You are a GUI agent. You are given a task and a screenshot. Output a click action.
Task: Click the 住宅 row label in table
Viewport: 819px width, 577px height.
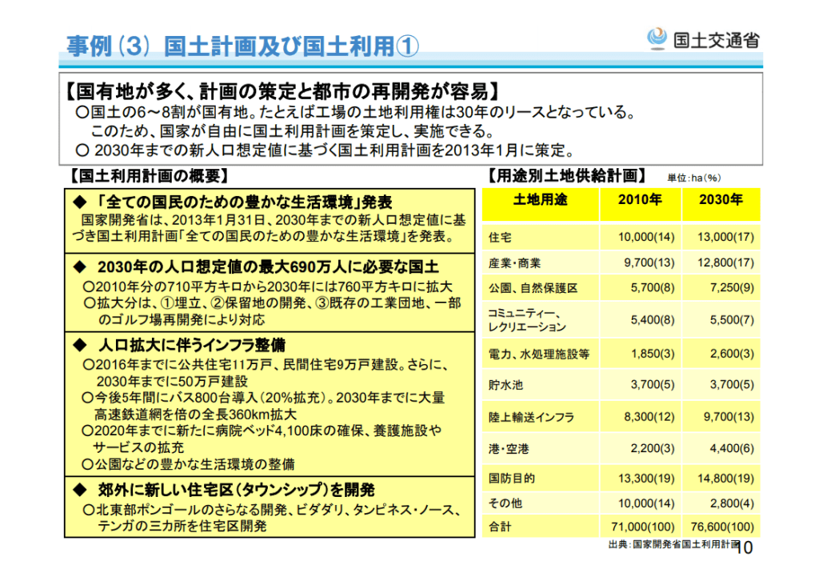tap(500, 238)
